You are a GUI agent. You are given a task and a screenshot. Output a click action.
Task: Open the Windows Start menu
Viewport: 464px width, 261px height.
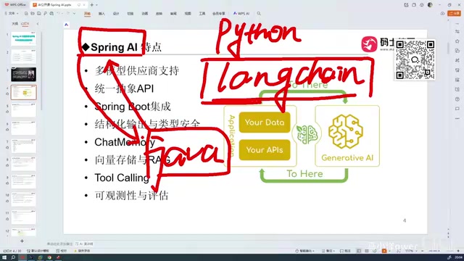tap(4, 257)
